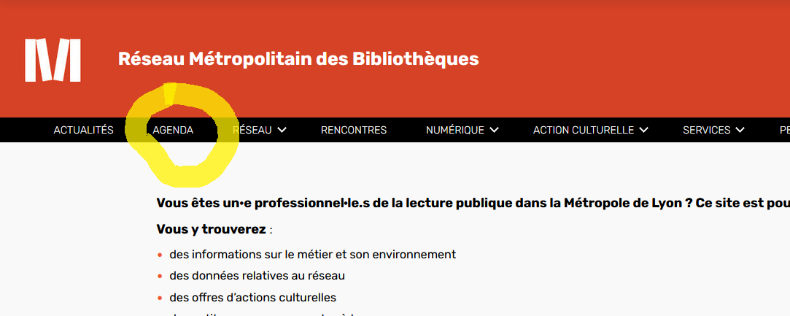Expand the Réseau dropdown chevron
790x316 pixels.
click(282, 130)
